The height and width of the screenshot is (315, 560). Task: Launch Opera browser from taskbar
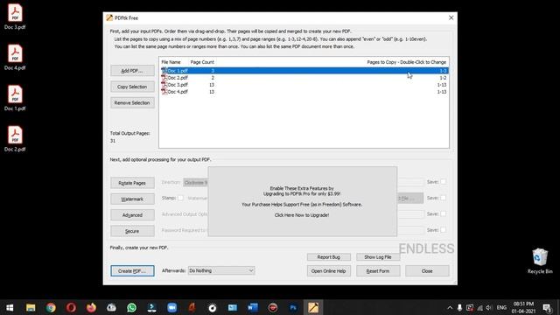(x=71, y=307)
